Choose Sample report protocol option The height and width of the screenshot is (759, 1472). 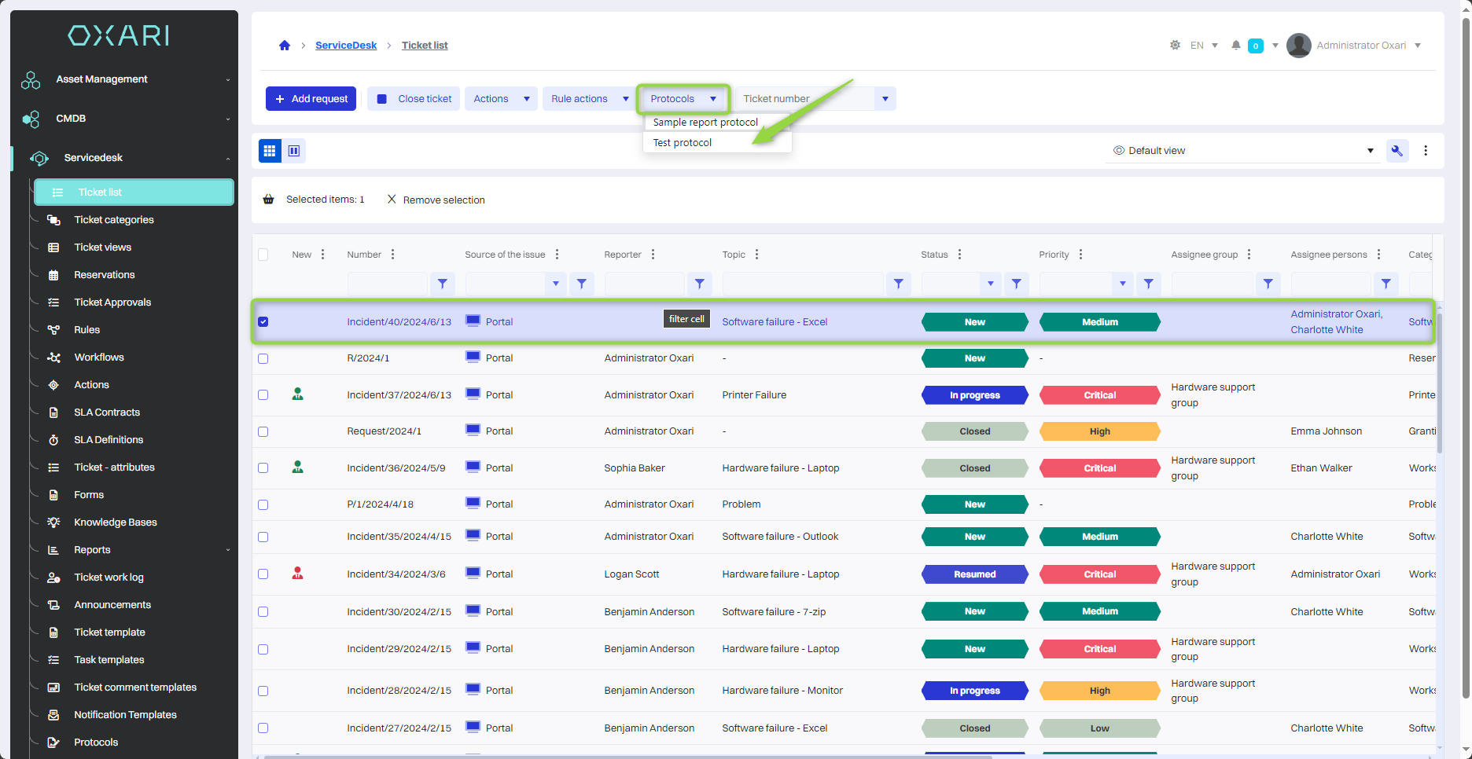pyautogui.click(x=705, y=123)
